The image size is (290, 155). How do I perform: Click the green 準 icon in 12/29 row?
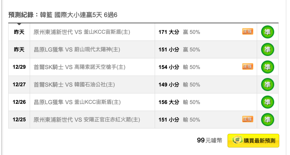tap(267, 67)
